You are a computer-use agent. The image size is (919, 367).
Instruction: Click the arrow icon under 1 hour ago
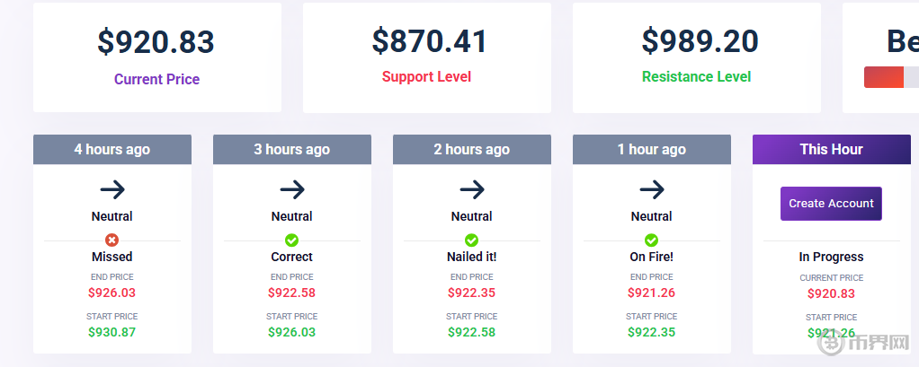pos(652,189)
